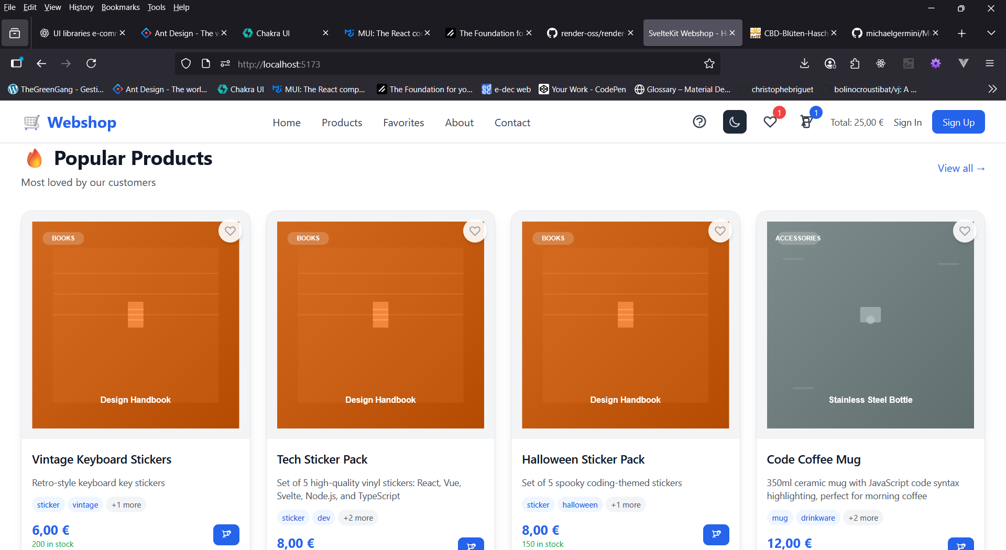
Task: Favorite the Tech Sticker Pack product
Action: pos(475,231)
